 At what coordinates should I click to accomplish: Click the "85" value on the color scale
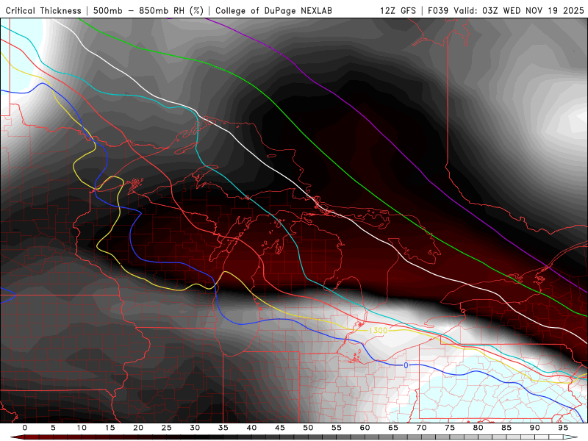pos(506,428)
